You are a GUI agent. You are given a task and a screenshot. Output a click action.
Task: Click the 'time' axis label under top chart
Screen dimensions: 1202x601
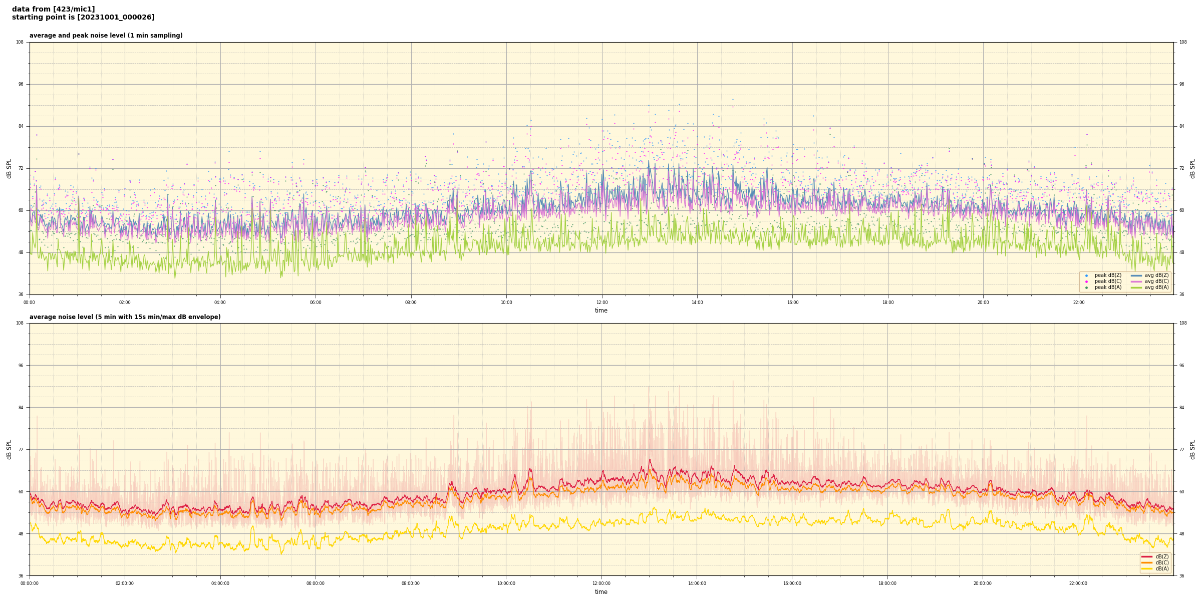601,311
